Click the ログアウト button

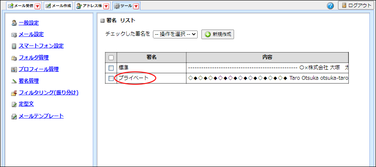356,5
